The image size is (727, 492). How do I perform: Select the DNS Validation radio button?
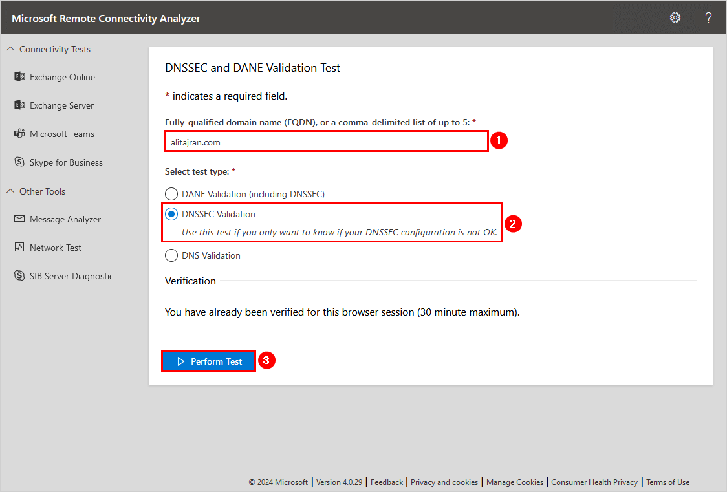click(171, 255)
